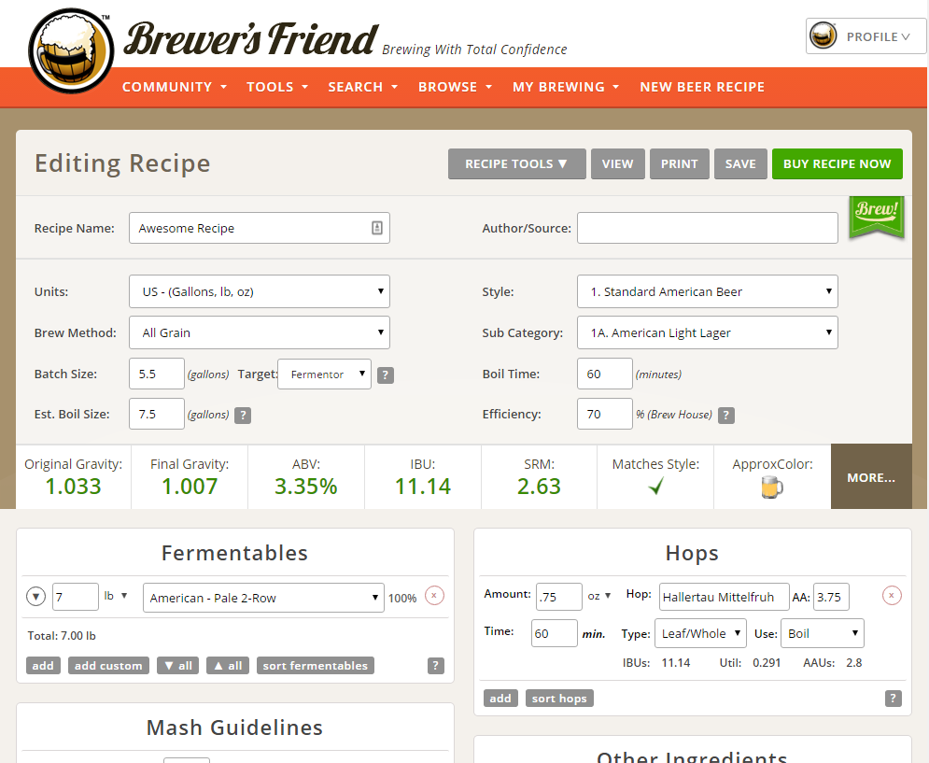929x763 pixels.
Task: Open the Units dropdown
Action: click(x=260, y=291)
